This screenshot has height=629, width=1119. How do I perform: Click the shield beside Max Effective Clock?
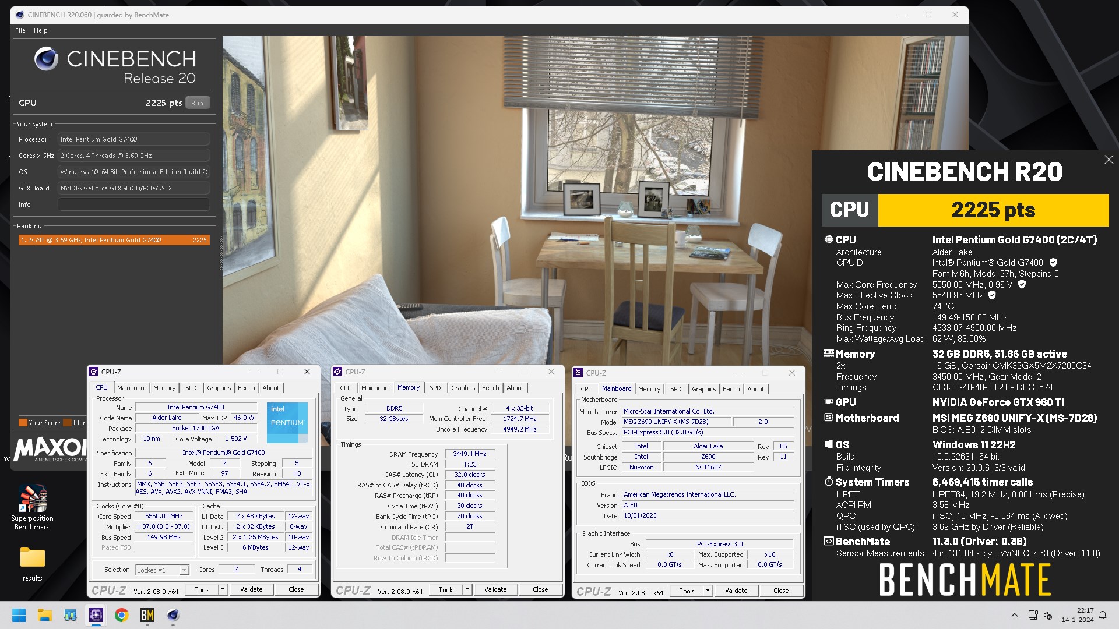(x=992, y=295)
